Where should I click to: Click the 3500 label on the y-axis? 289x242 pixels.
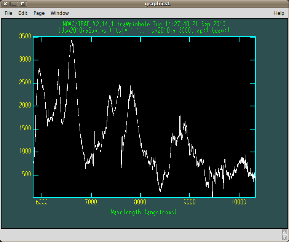25,37
